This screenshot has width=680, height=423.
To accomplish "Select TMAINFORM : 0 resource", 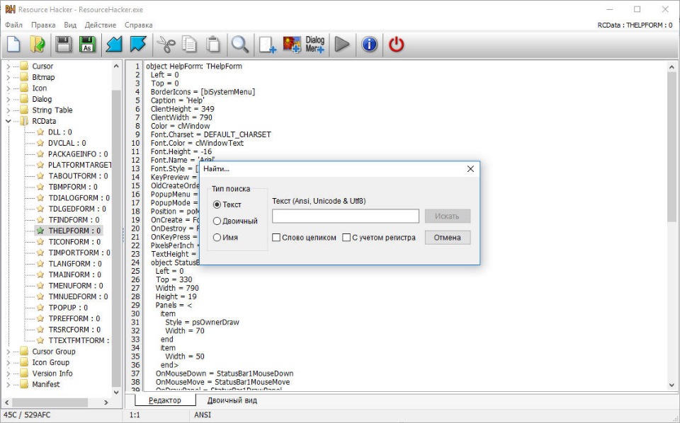I will (74, 274).
